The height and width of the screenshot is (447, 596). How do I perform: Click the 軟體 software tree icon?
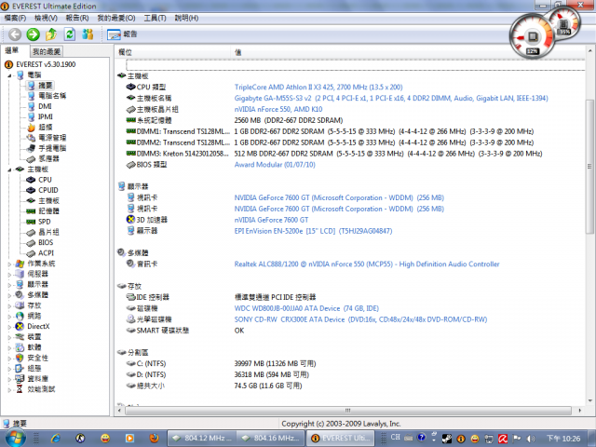pos(20,347)
